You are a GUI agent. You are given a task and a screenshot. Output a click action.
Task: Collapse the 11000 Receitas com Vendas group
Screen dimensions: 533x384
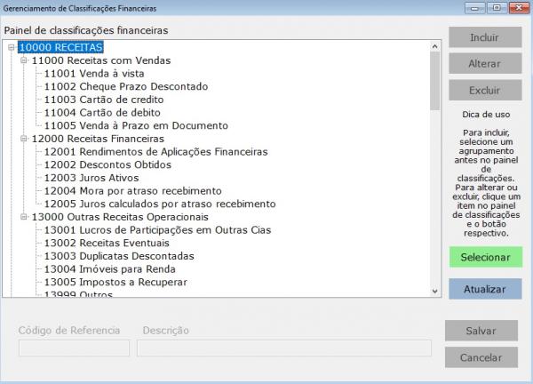(24, 60)
